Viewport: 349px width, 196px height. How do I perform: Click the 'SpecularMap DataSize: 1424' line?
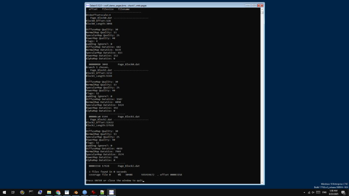[x=105, y=105]
